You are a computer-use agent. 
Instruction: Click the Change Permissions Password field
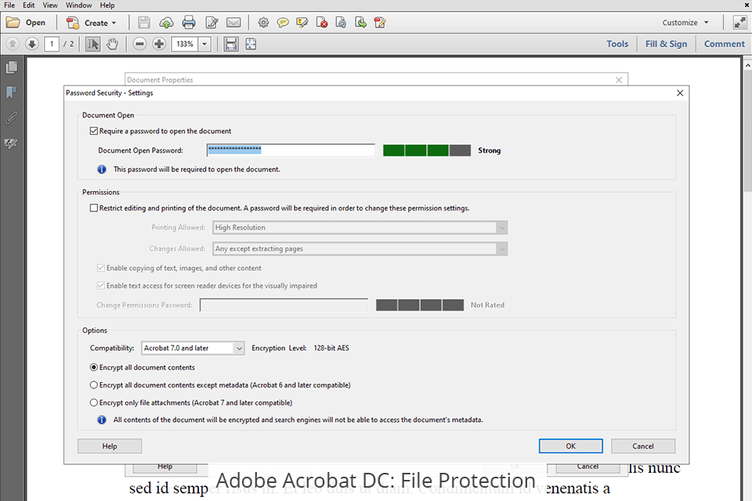pyautogui.click(x=284, y=305)
